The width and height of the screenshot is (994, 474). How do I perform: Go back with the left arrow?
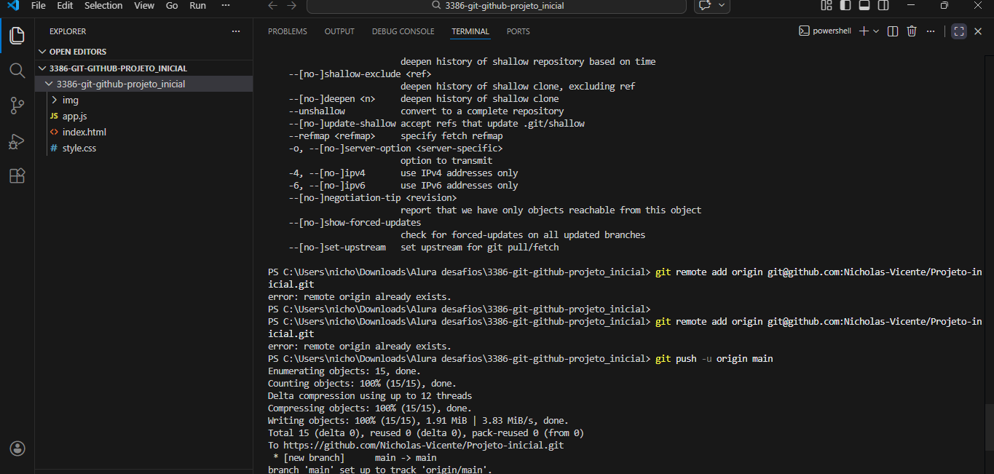click(x=273, y=6)
